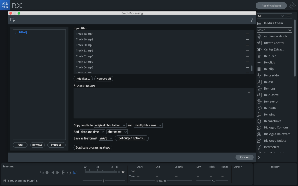The width and height of the screenshot is (298, 186).
Task: Click the help question mark icon
Action: 251,20
